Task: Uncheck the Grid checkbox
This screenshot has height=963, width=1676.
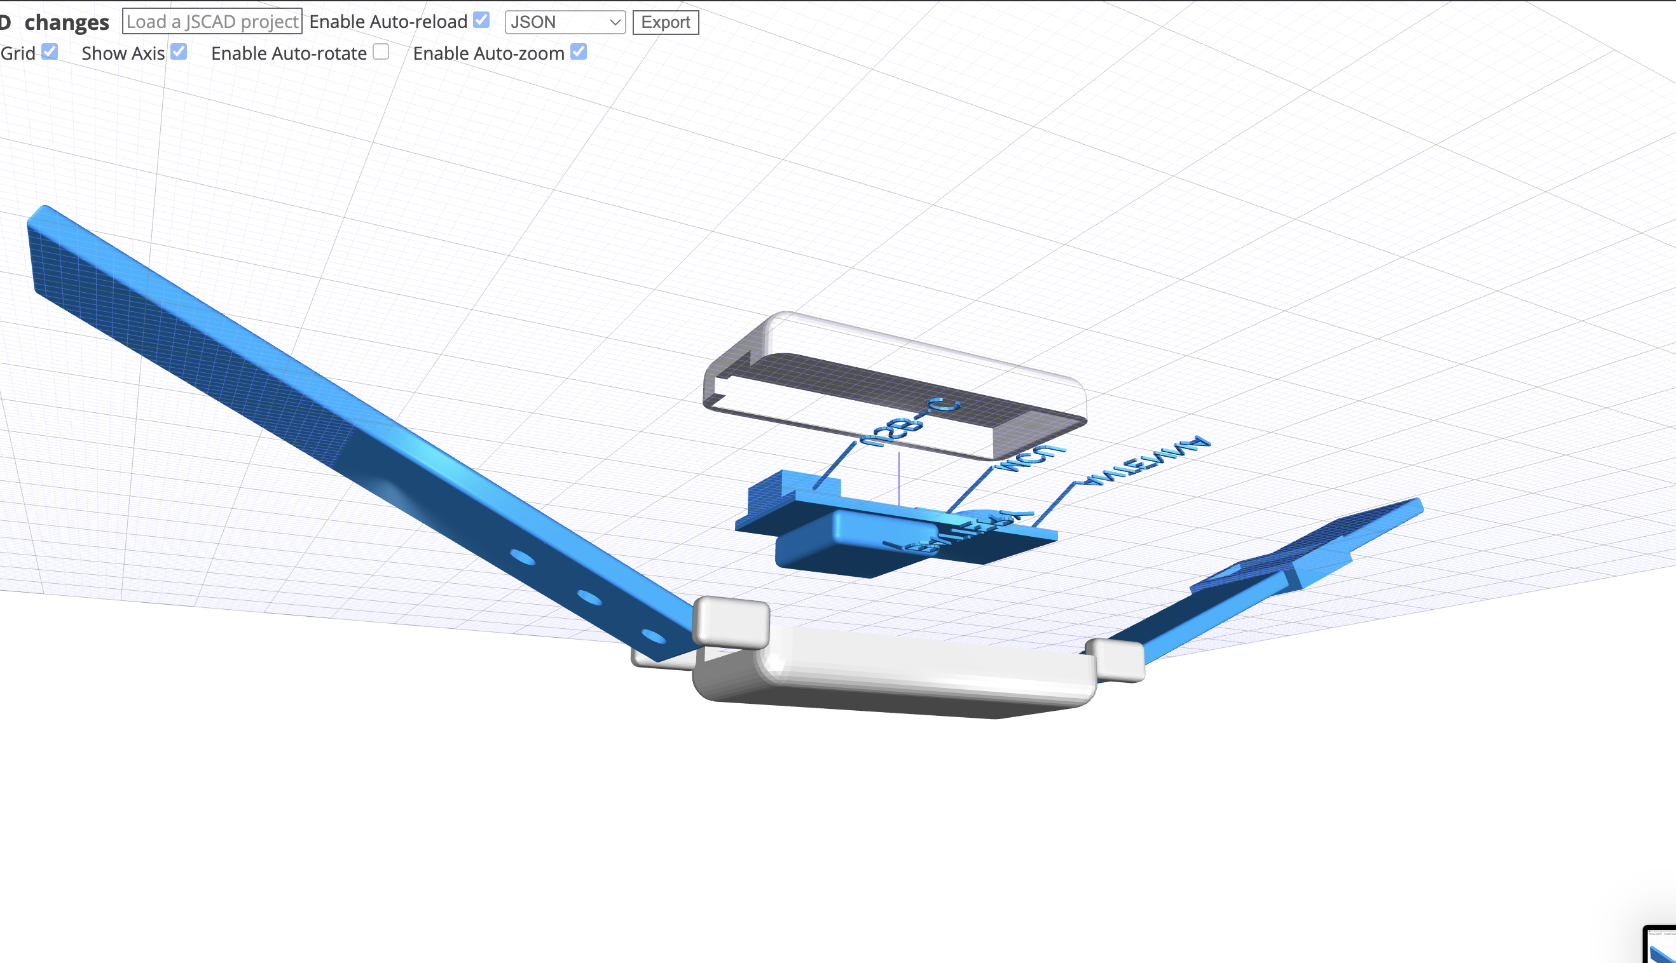Action: tap(50, 51)
